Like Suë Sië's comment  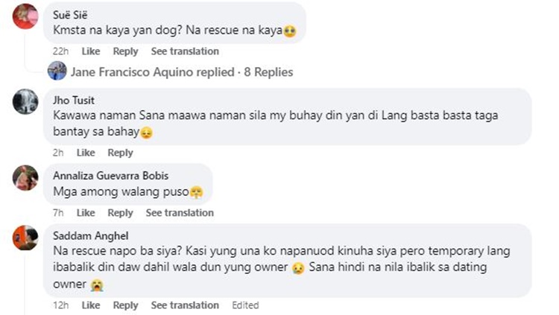pos(90,51)
